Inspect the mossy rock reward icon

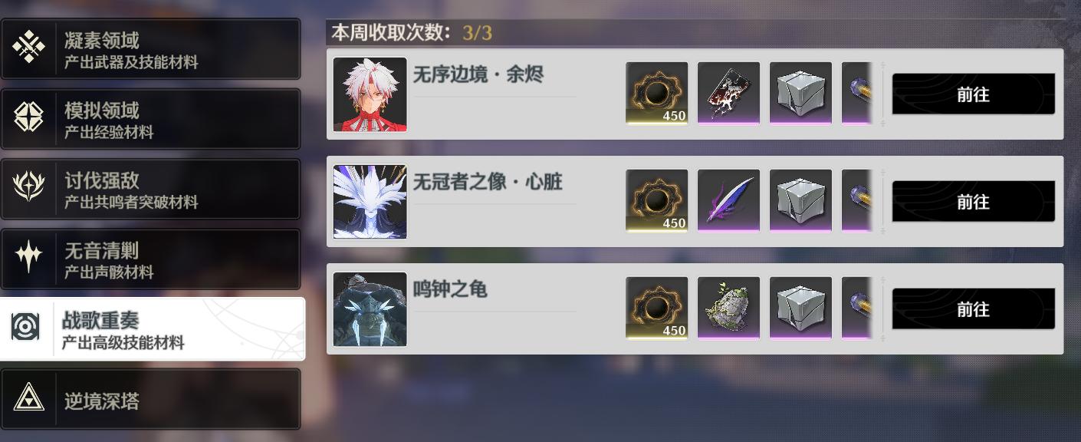[729, 308]
